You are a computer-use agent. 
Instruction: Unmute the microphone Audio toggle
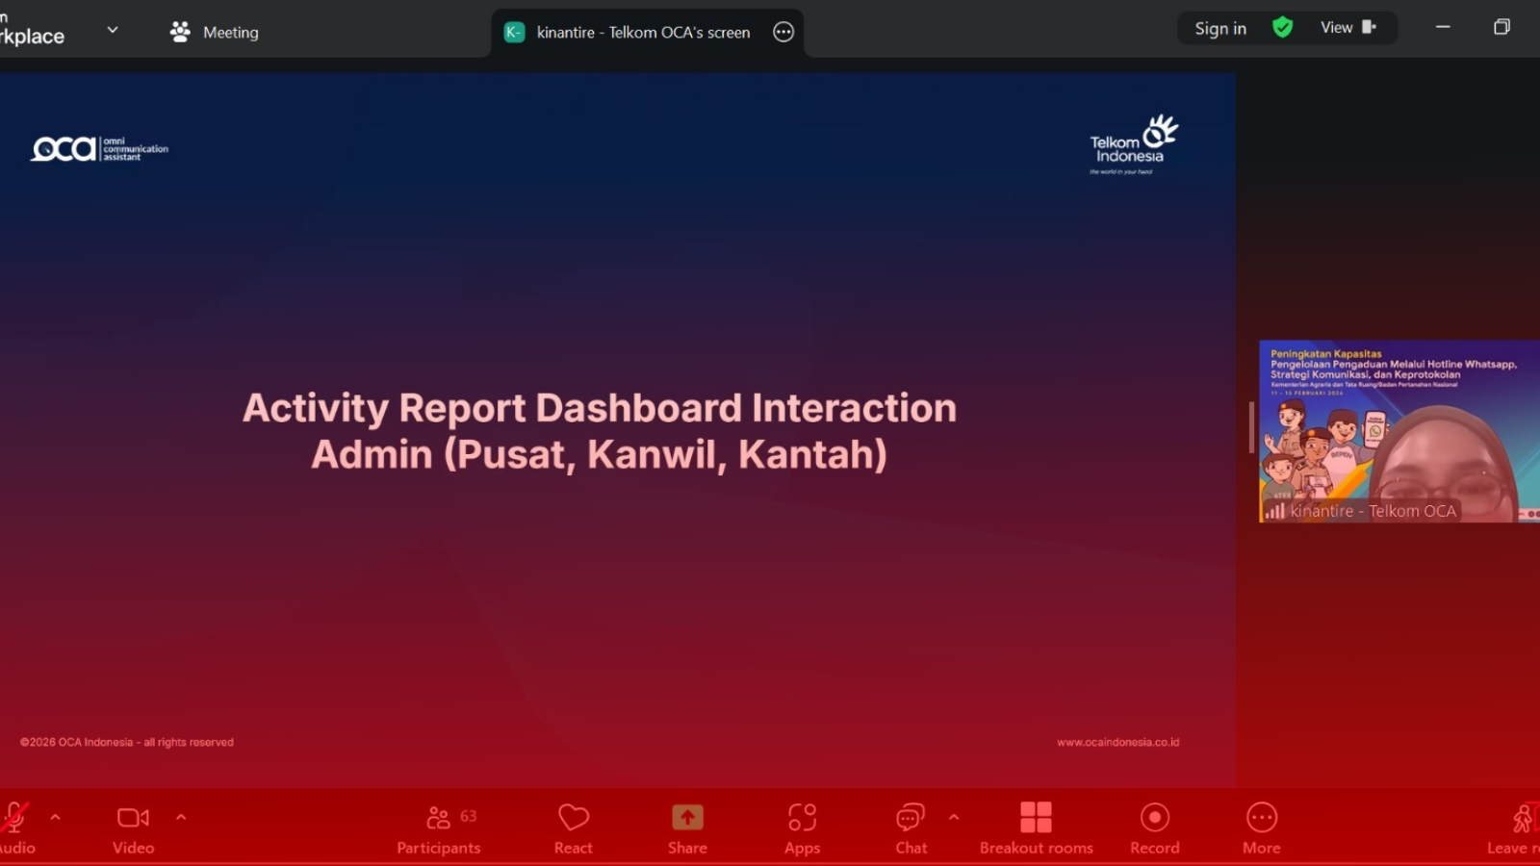click(x=15, y=828)
